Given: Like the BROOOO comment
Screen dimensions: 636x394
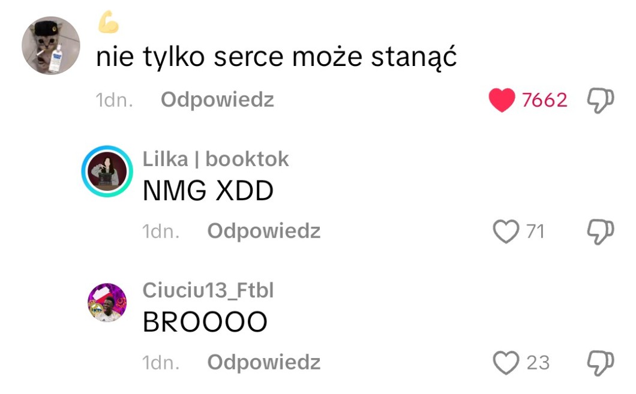Looking at the screenshot, I should [506, 363].
